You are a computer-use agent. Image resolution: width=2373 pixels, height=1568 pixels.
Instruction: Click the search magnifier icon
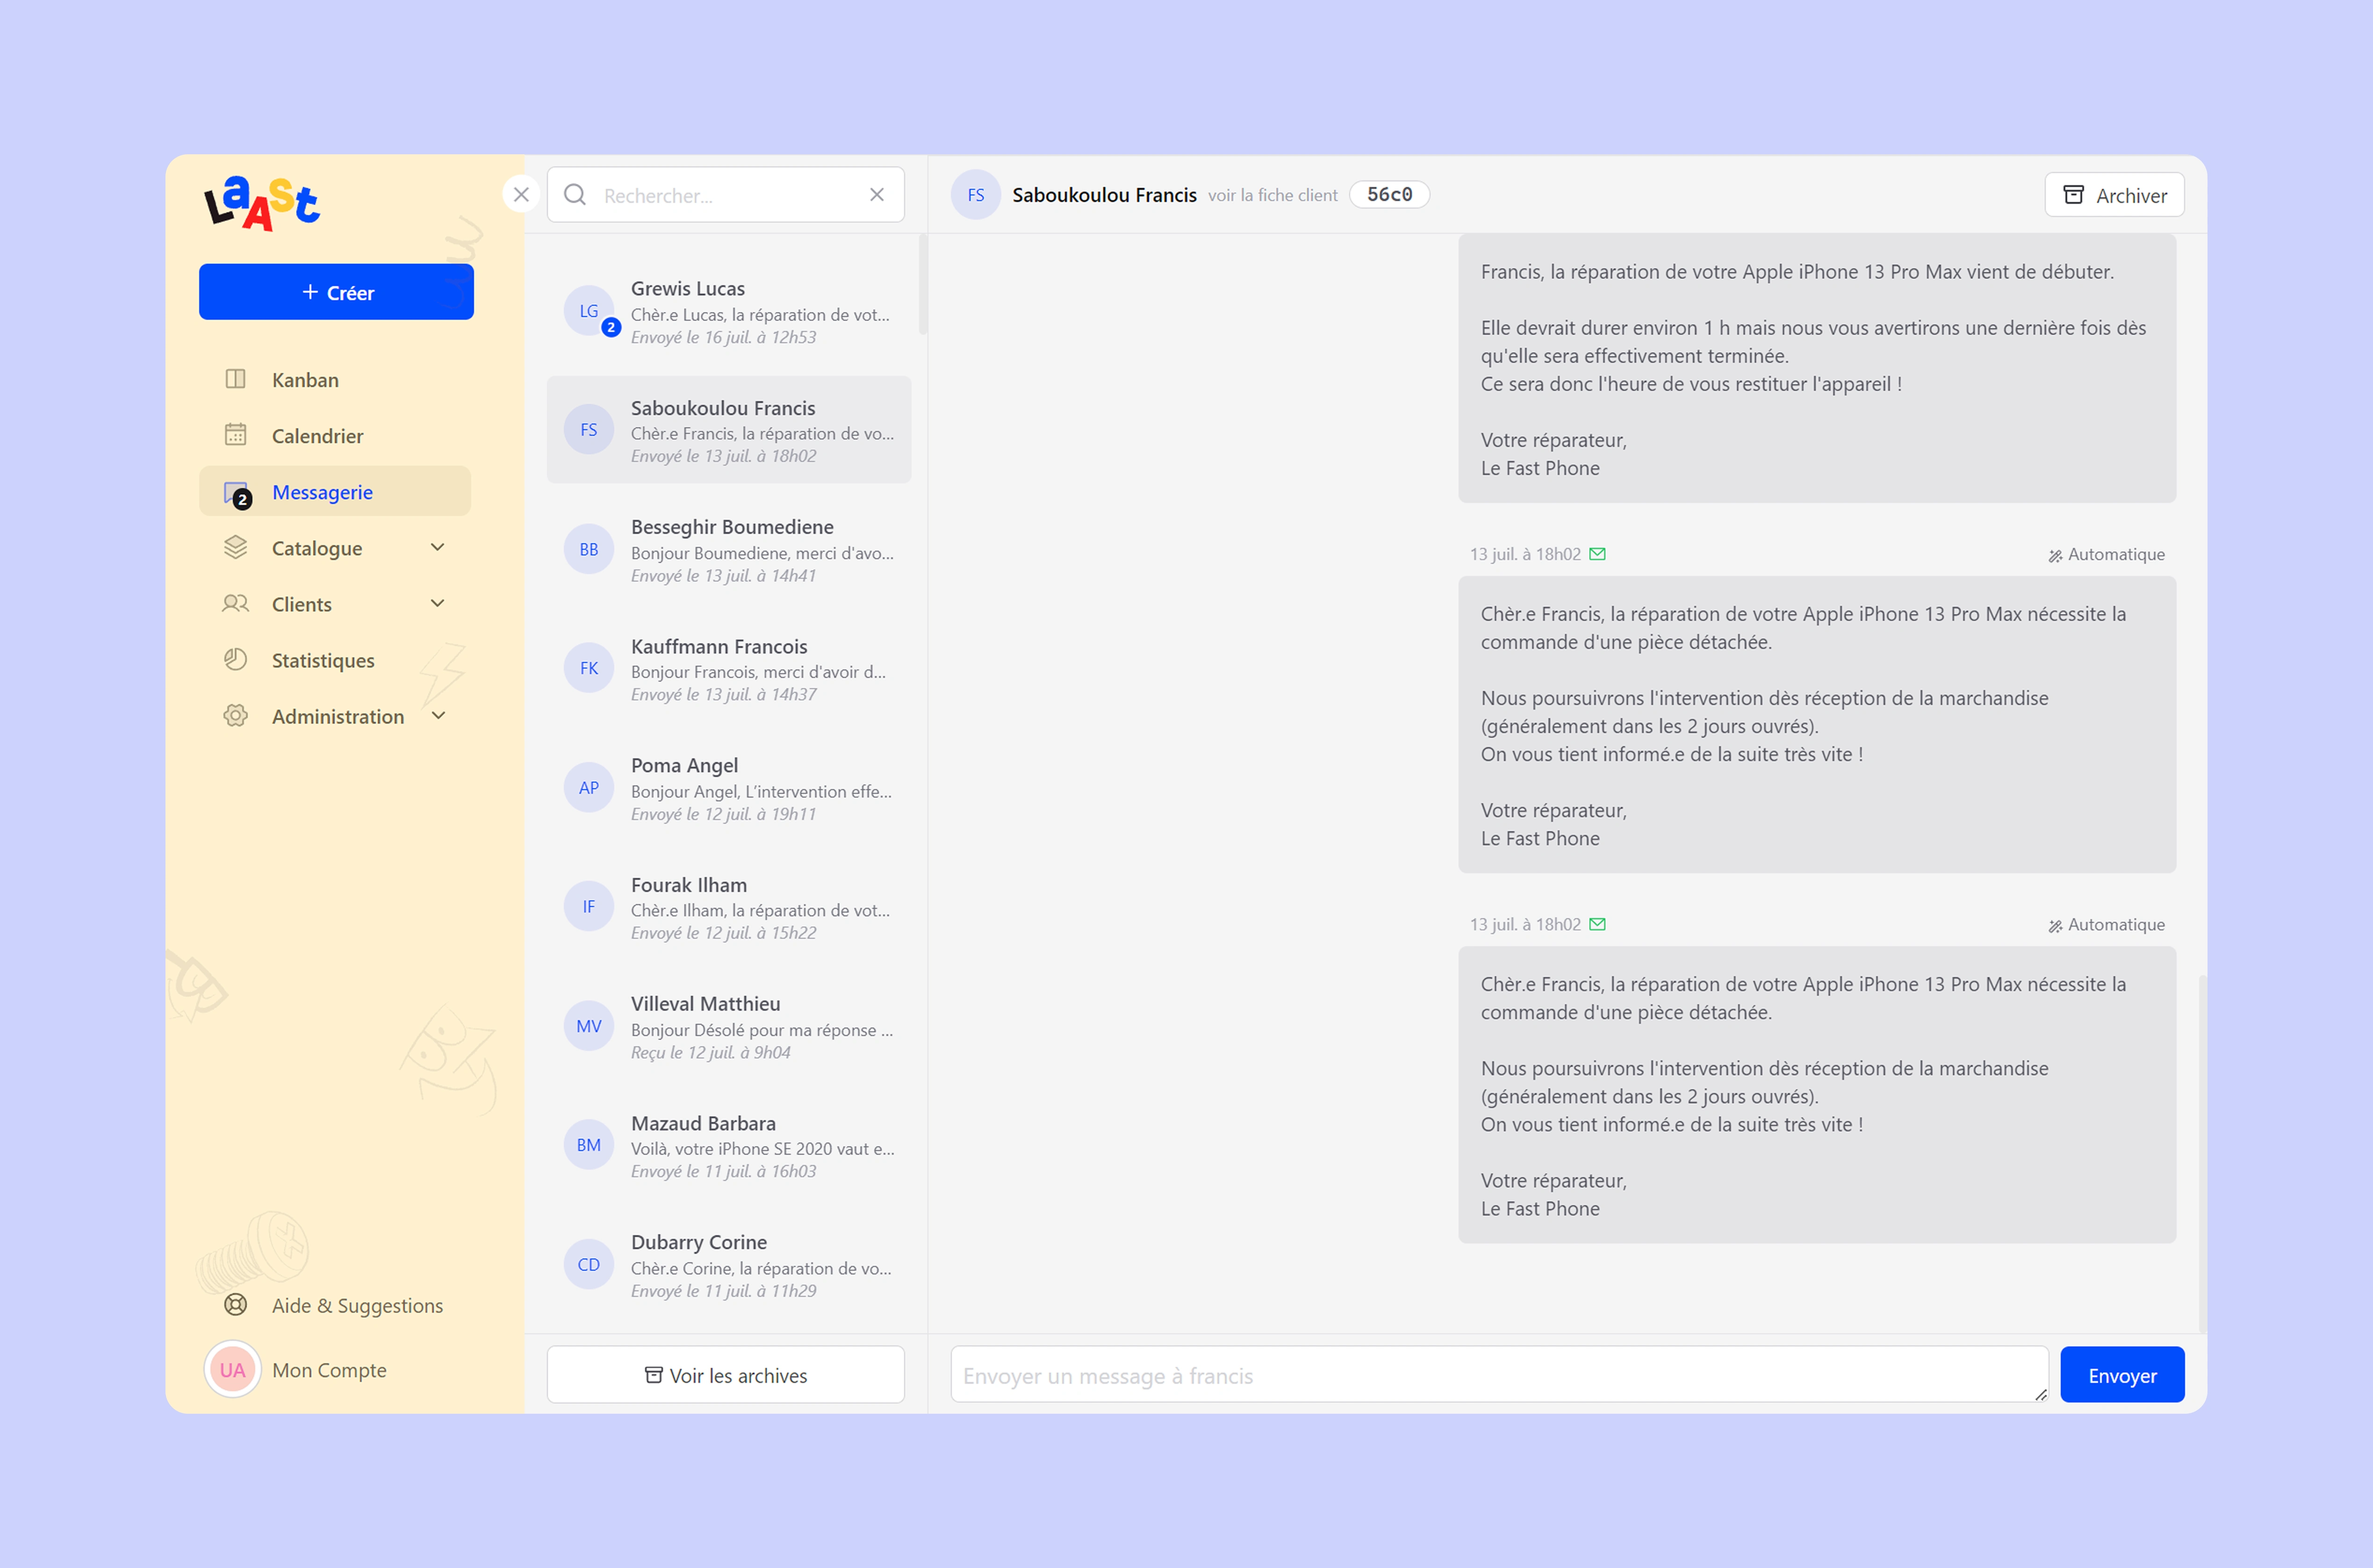pos(574,194)
